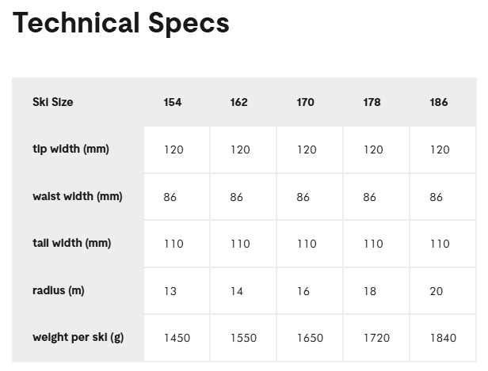Select the Ski Size row header
Viewport: 488px width, 371px height.
click(53, 102)
